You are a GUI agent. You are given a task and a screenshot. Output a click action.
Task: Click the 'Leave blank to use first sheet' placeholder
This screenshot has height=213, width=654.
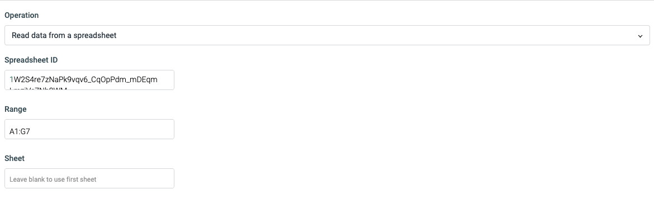point(53,179)
